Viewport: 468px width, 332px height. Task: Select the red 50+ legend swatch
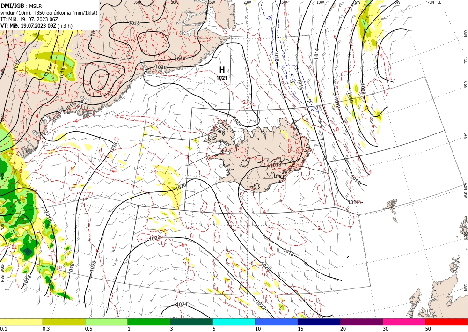(x=446, y=322)
